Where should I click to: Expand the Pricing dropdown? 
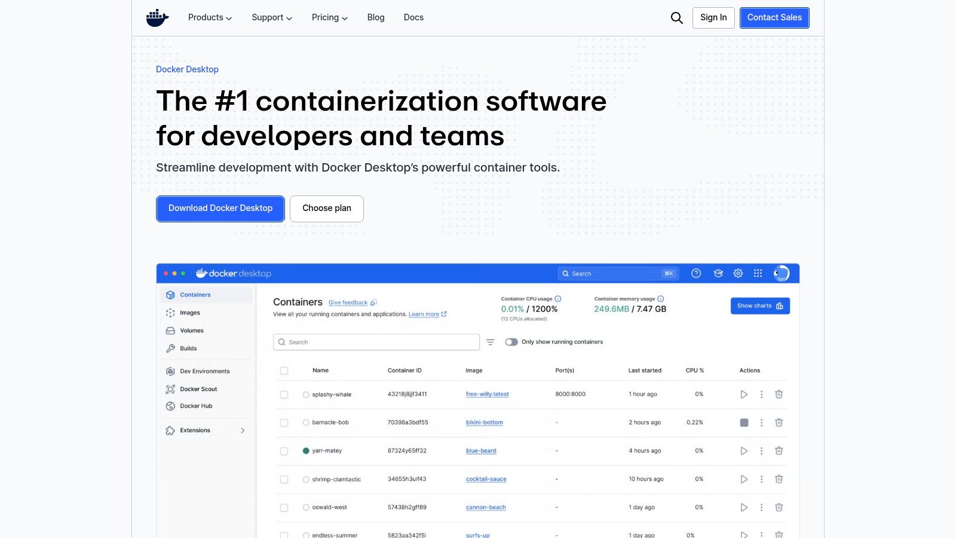point(330,17)
